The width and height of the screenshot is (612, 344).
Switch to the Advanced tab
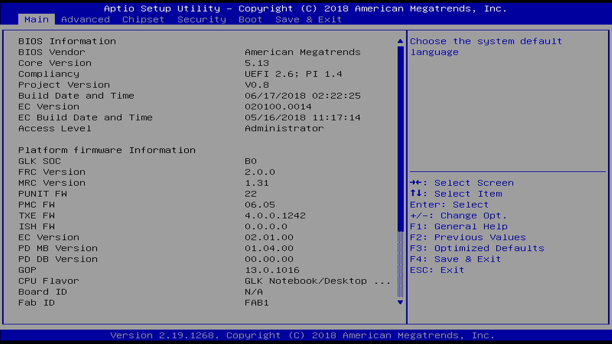[x=86, y=20]
